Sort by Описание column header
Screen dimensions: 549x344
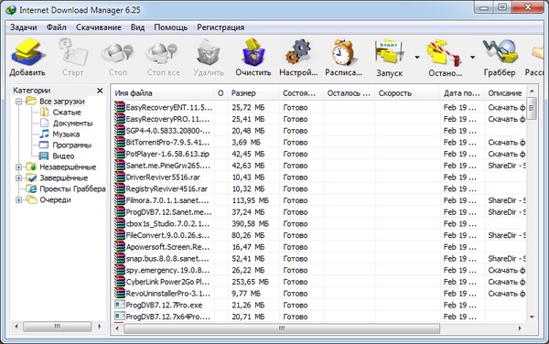click(505, 93)
